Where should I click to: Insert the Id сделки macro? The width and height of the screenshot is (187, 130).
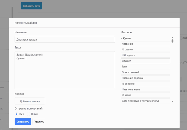tap(145, 50)
